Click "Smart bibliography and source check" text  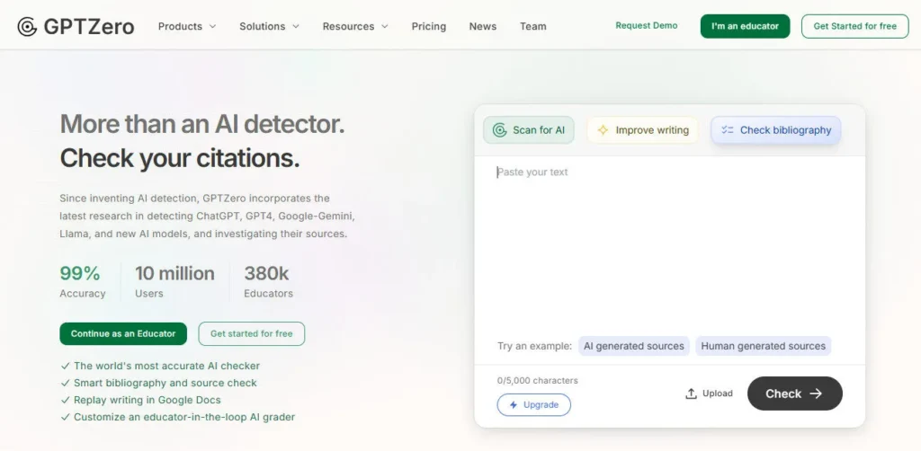click(165, 383)
